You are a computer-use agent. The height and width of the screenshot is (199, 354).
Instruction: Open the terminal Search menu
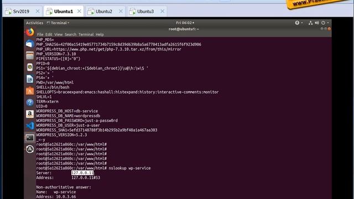coord(70,34)
